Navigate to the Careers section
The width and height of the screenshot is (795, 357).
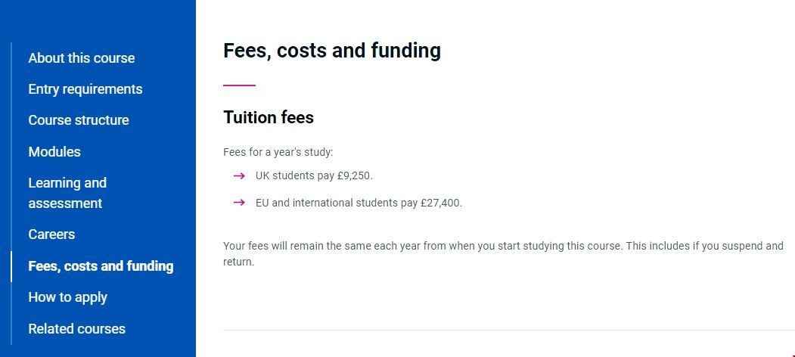(x=51, y=234)
